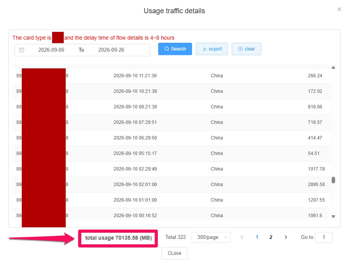Select the timestamp 2026-09-10 11:21:39
This screenshot has height=263, width=346.
pyautogui.click(x=135, y=76)
